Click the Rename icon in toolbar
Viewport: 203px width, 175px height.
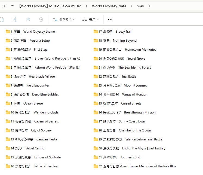pos(15,19)
